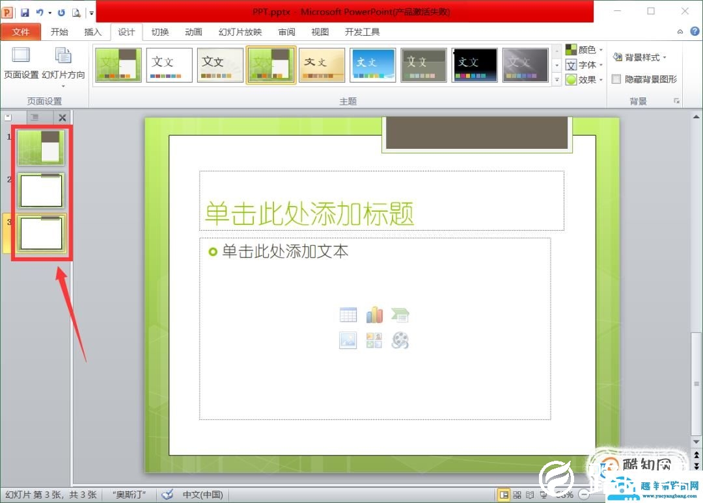Click the Save icon in Quick Access Toolbar
This screenshot has height=503, width=703.
click(x=25, y=12)
